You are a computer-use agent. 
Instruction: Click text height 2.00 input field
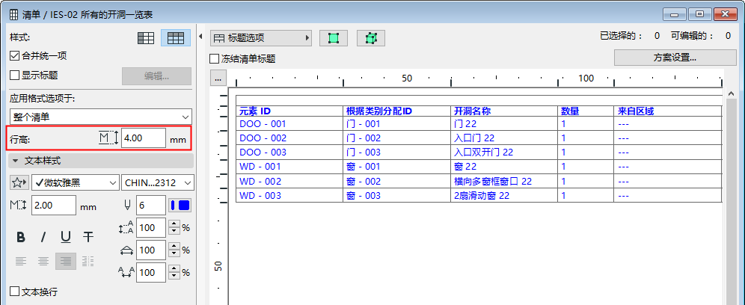[x=54, y=206]
